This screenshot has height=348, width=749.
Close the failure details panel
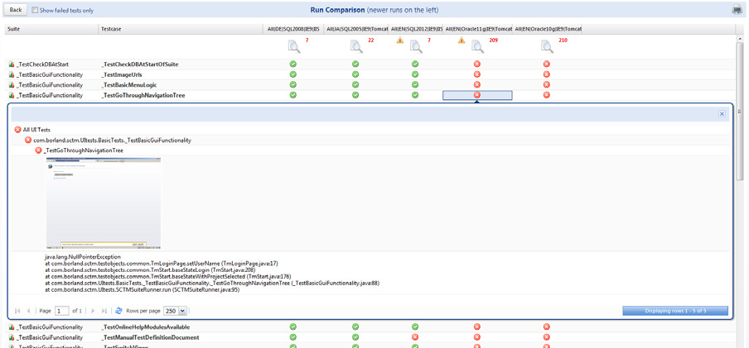coord(722,114)
